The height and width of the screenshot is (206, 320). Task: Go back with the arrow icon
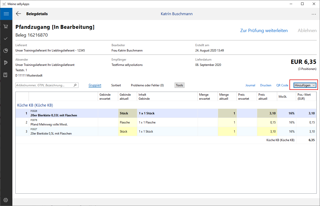pos(18,14)
